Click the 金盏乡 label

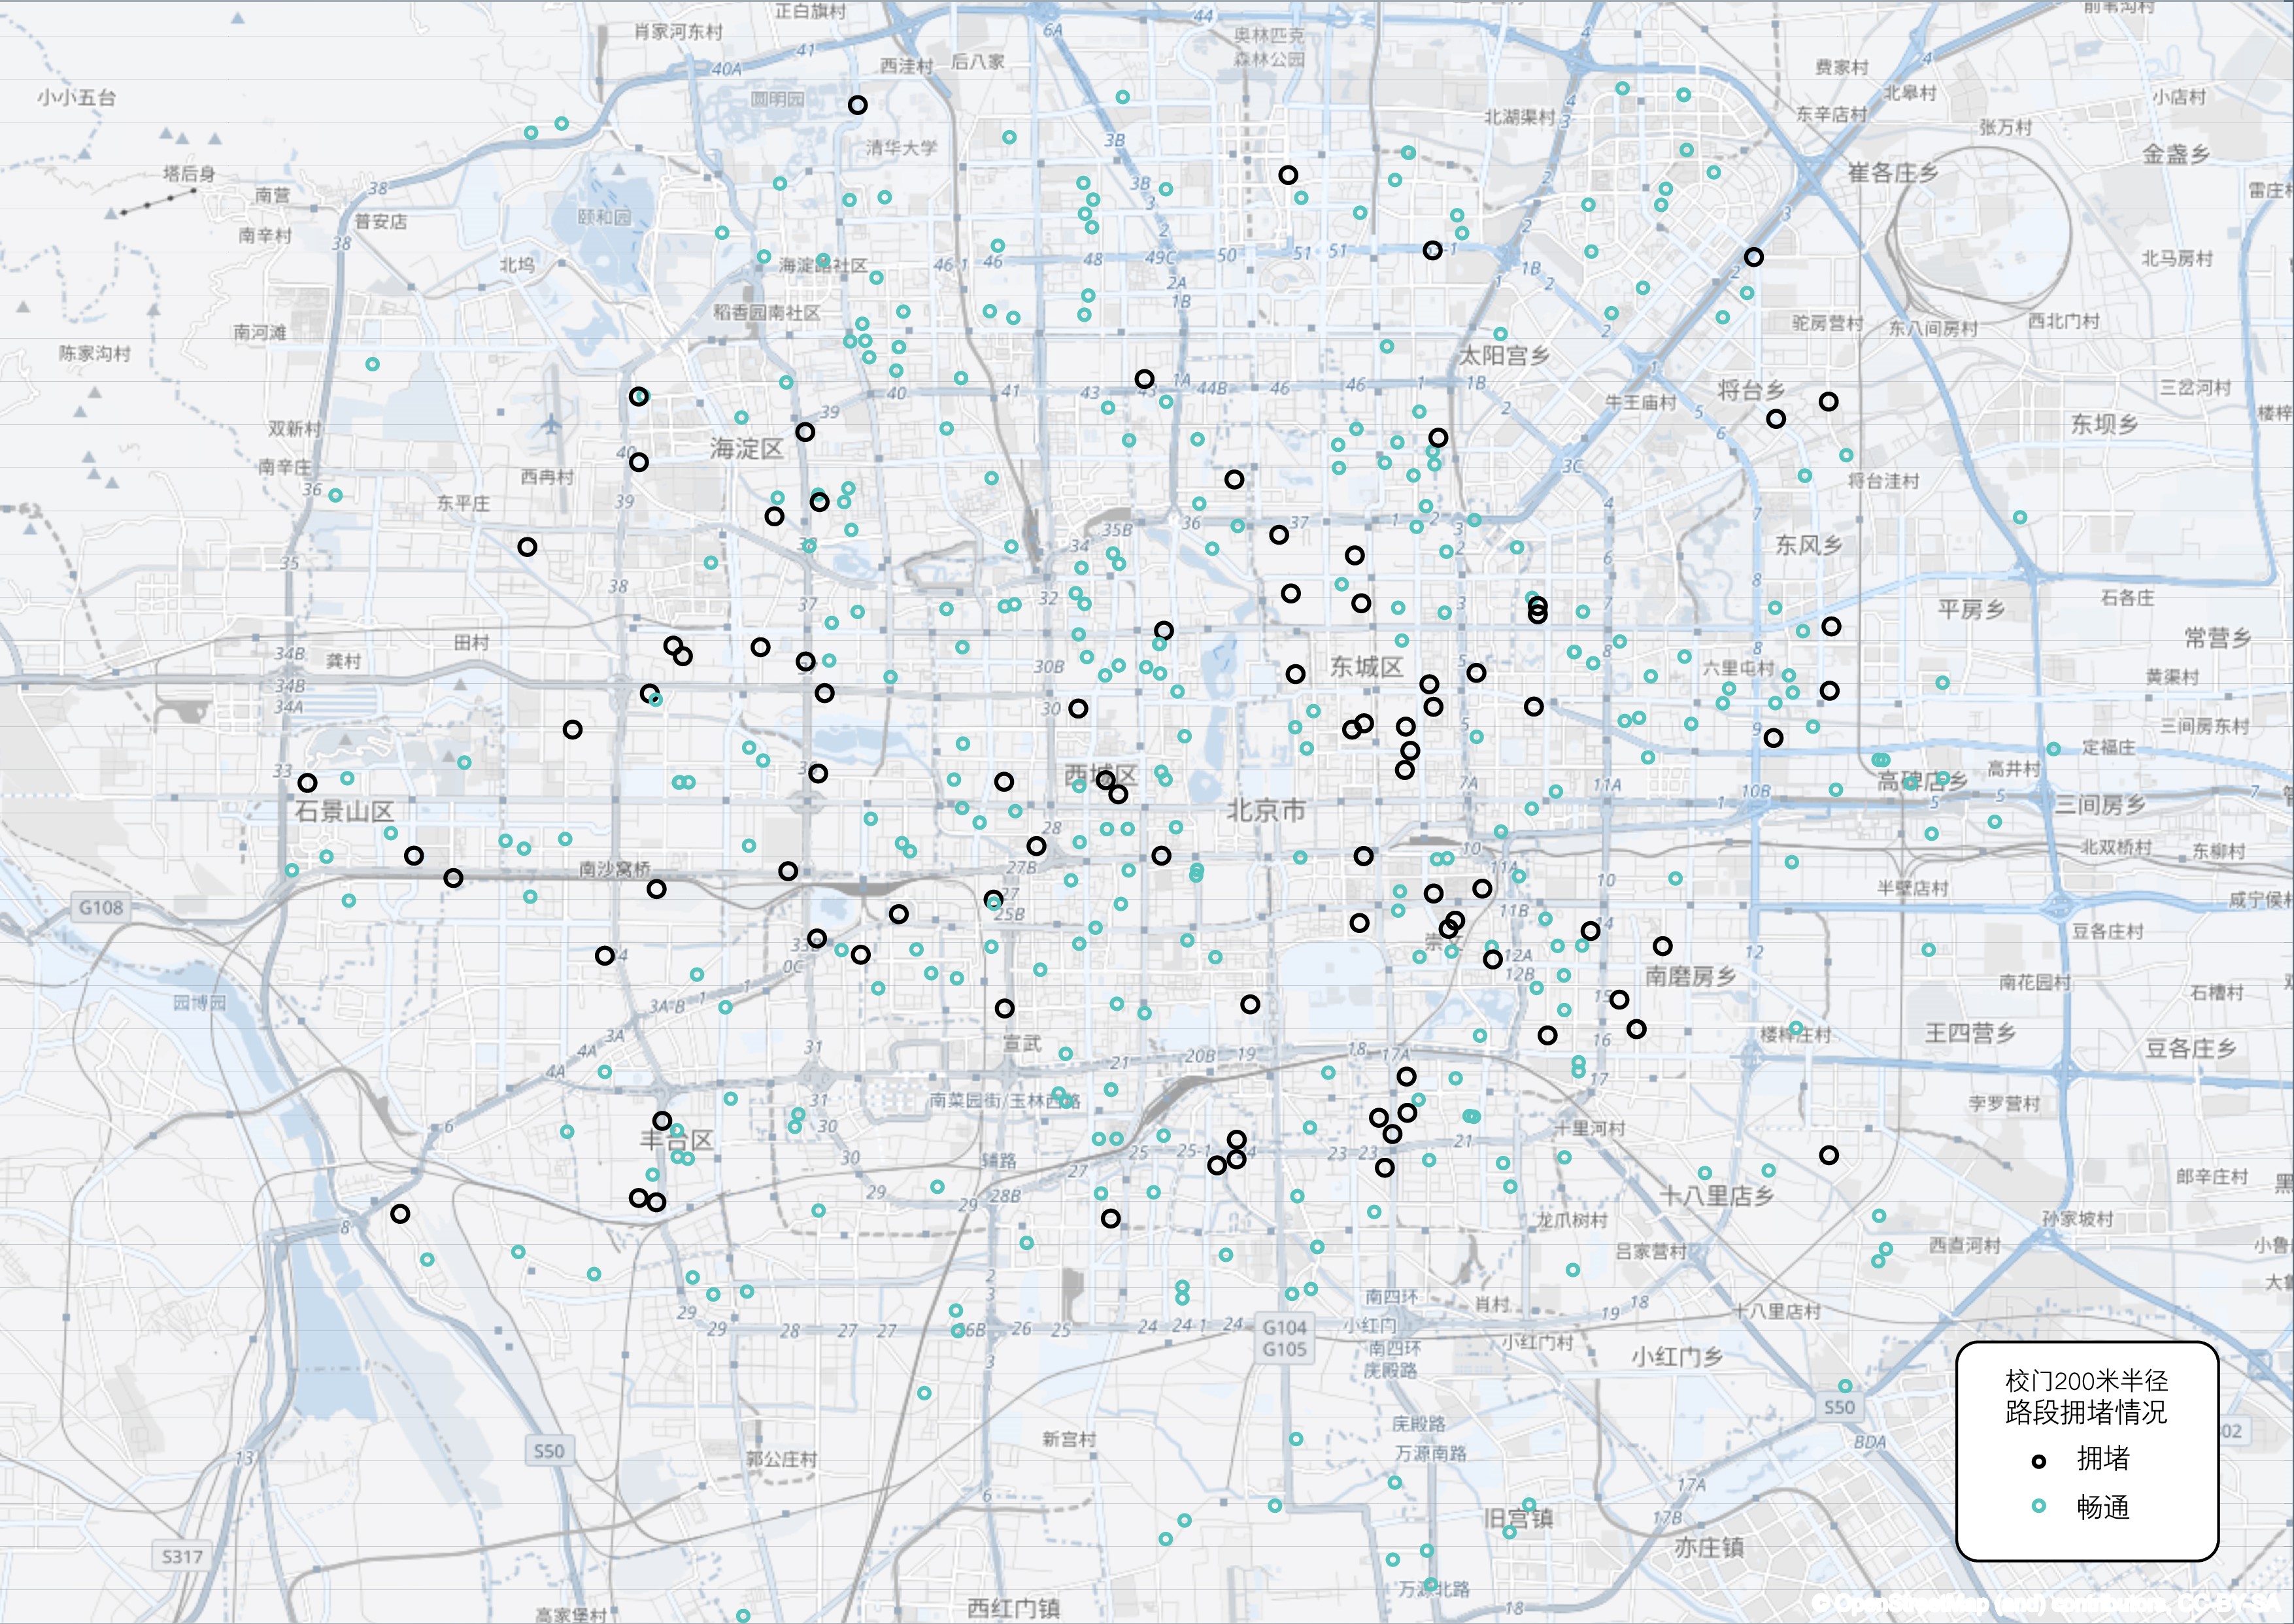pyautogui.click(x=2176, y=154)
